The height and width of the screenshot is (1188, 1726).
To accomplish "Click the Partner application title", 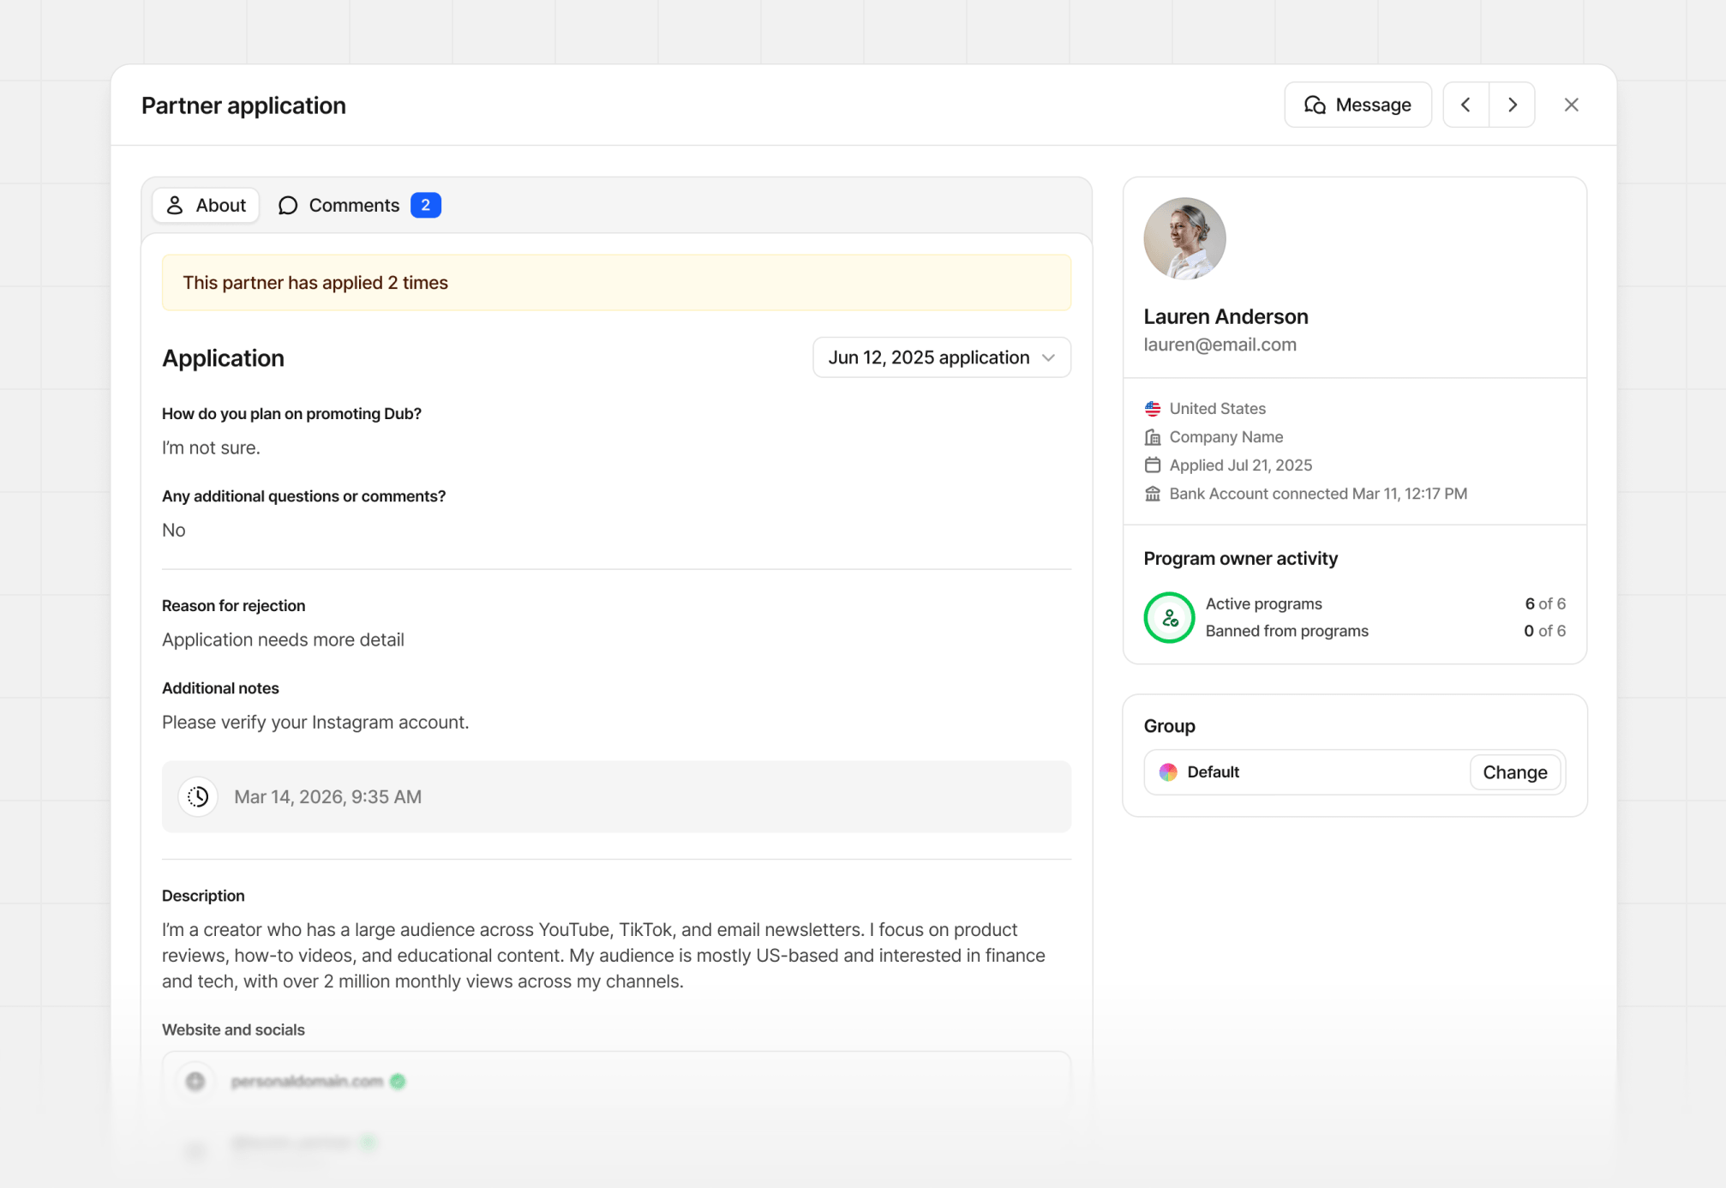I will coord(243,105).
